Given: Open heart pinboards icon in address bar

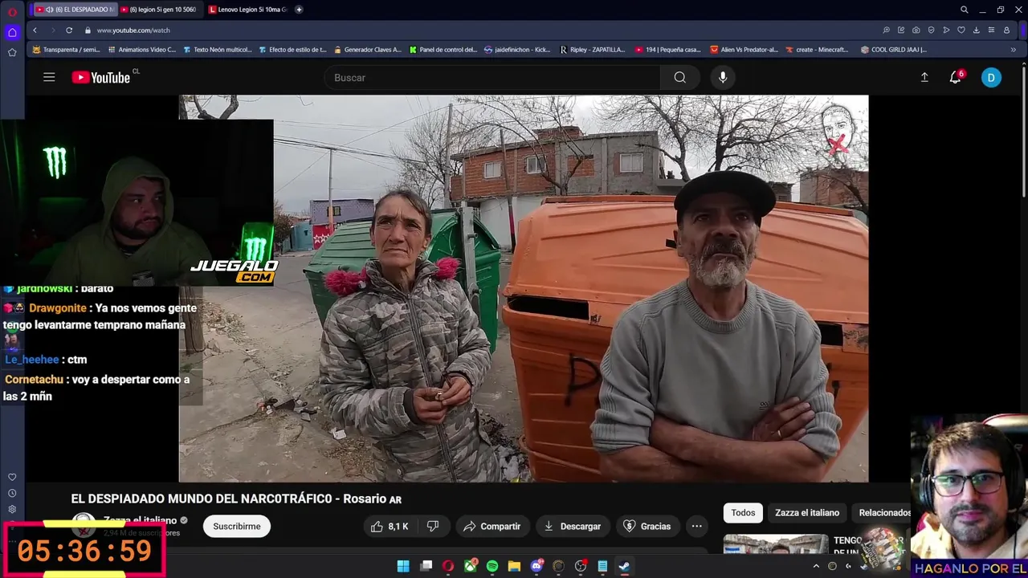Looking at the screenshot, I should point(961,30).
